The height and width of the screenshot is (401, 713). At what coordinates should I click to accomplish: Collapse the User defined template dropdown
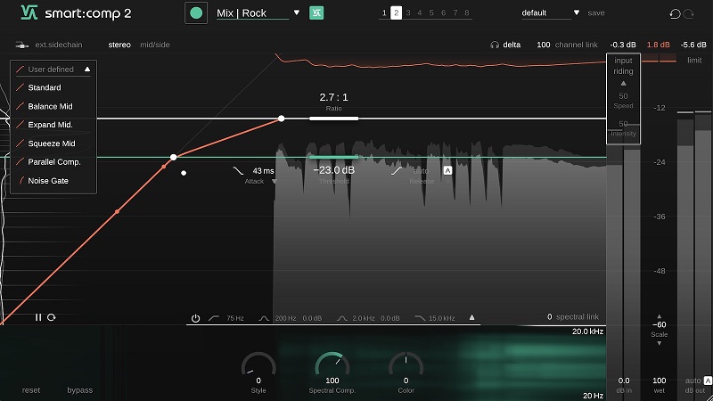tap(87, 70)
